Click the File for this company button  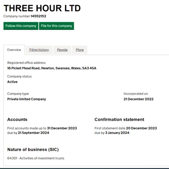coord(56,26)
